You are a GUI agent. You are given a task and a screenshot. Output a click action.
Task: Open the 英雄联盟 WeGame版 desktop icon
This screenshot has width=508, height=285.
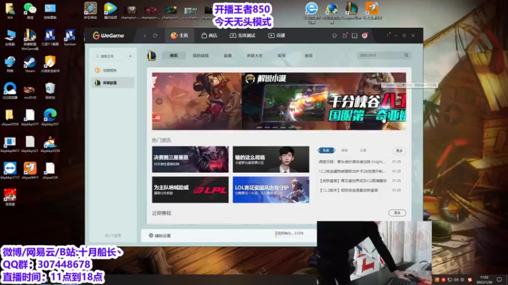tap(30, 39)
